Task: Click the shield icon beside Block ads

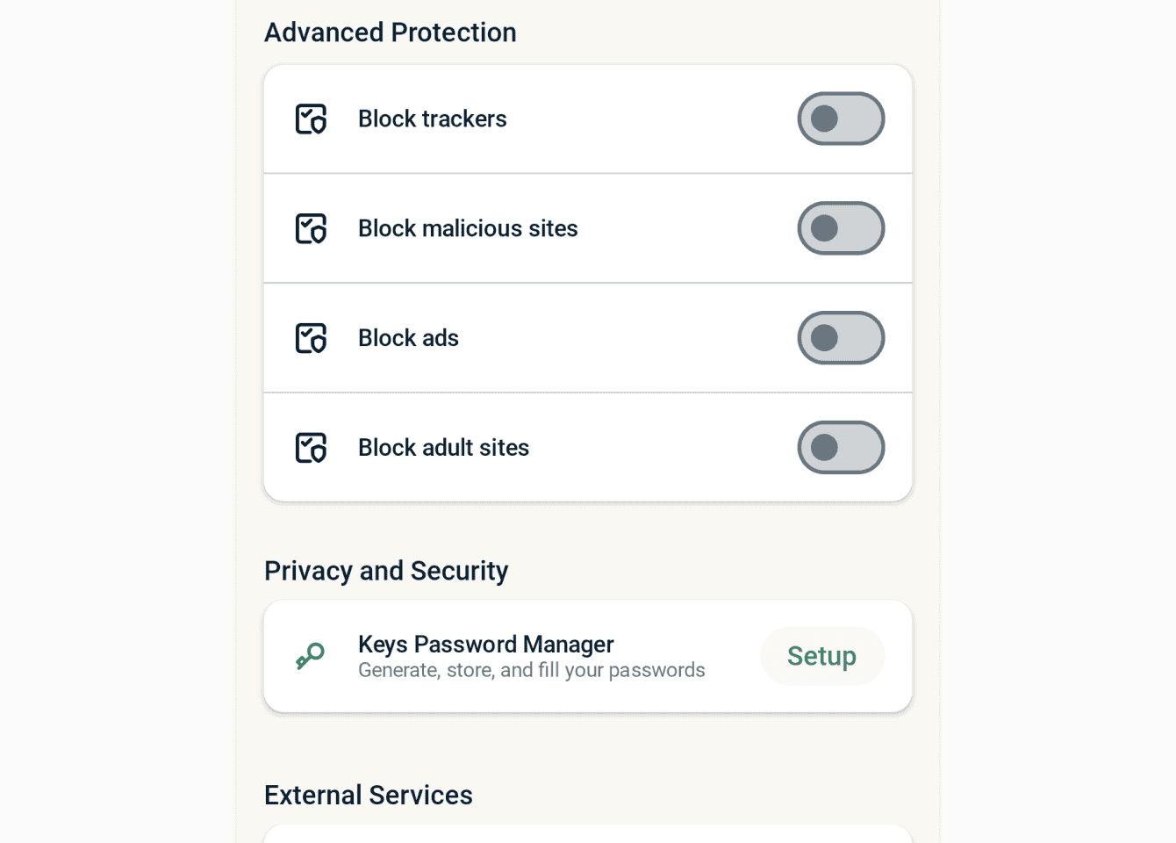Action: coord(311,338)
